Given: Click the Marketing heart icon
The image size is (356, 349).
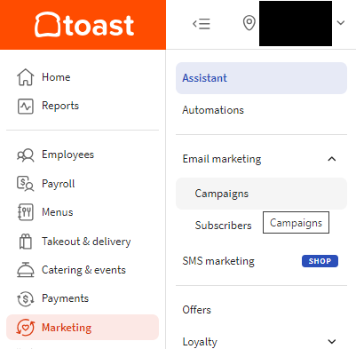Looking at the screenshot, I should point(26,328).
